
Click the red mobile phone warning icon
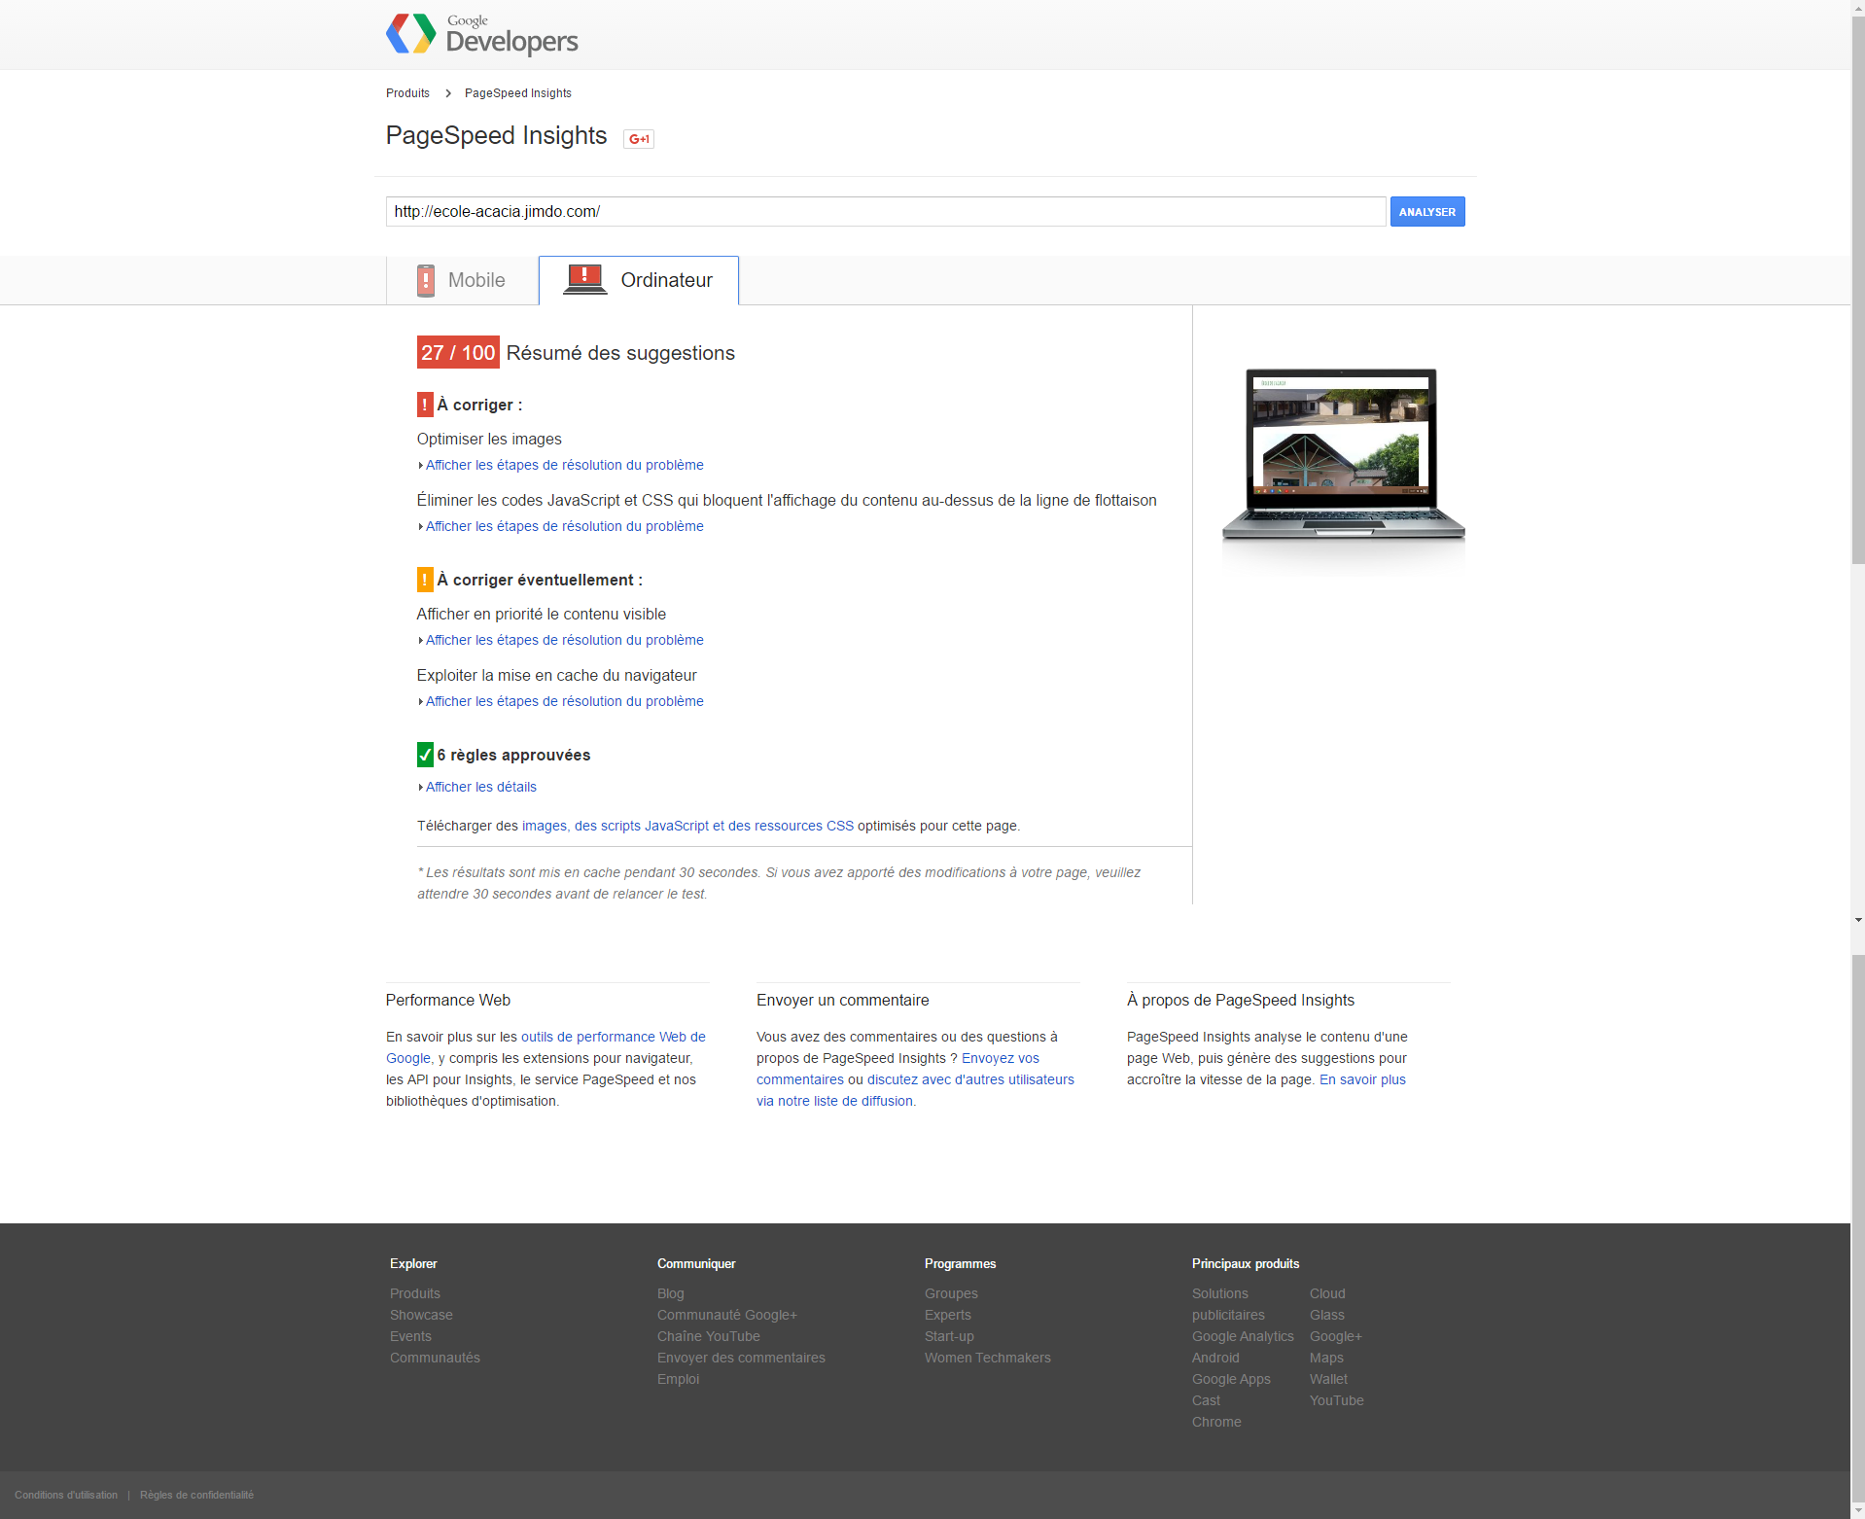pyautogui.click(x=426, y=280)
